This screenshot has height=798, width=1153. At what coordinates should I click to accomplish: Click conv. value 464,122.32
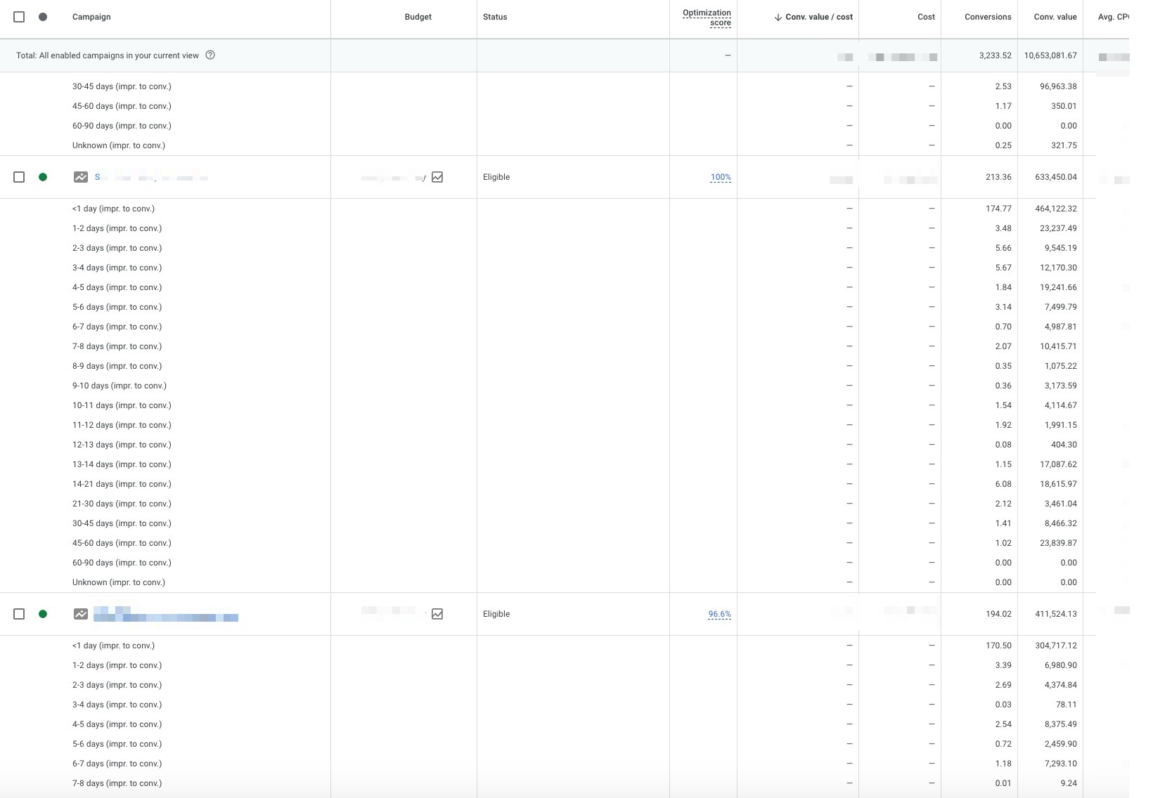tap(1056, 209)
